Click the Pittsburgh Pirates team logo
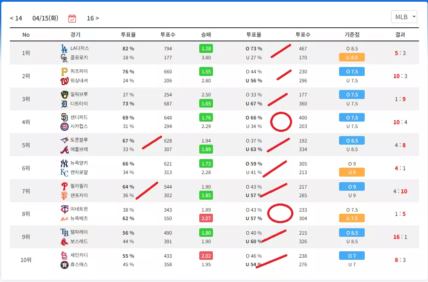Image resolution: width=428 pixels, height=282 pixels. click(64, 72)
